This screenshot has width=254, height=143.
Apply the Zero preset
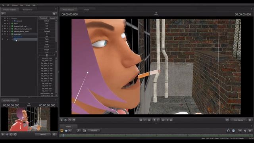[47, 23]
